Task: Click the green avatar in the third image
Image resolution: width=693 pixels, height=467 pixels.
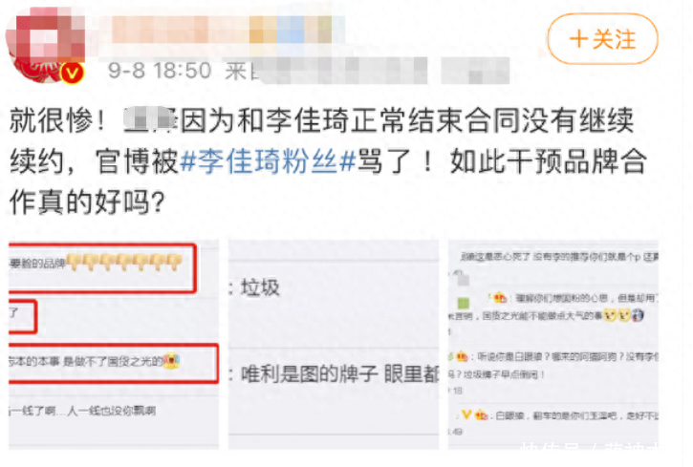Action: pos(464,303)
